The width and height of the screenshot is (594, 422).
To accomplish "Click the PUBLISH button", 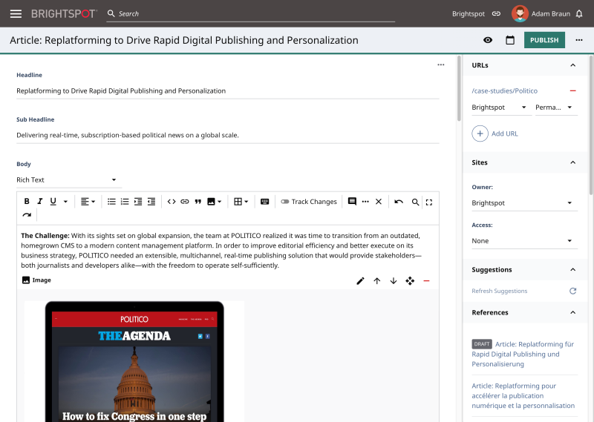I will pos(544,40).
